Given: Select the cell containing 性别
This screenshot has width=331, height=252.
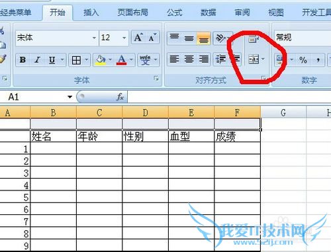Looking at the screenshot, I should point(145,136).
